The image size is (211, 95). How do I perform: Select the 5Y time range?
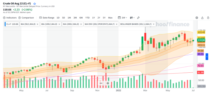pyautogui.click(x=104, y=18)
